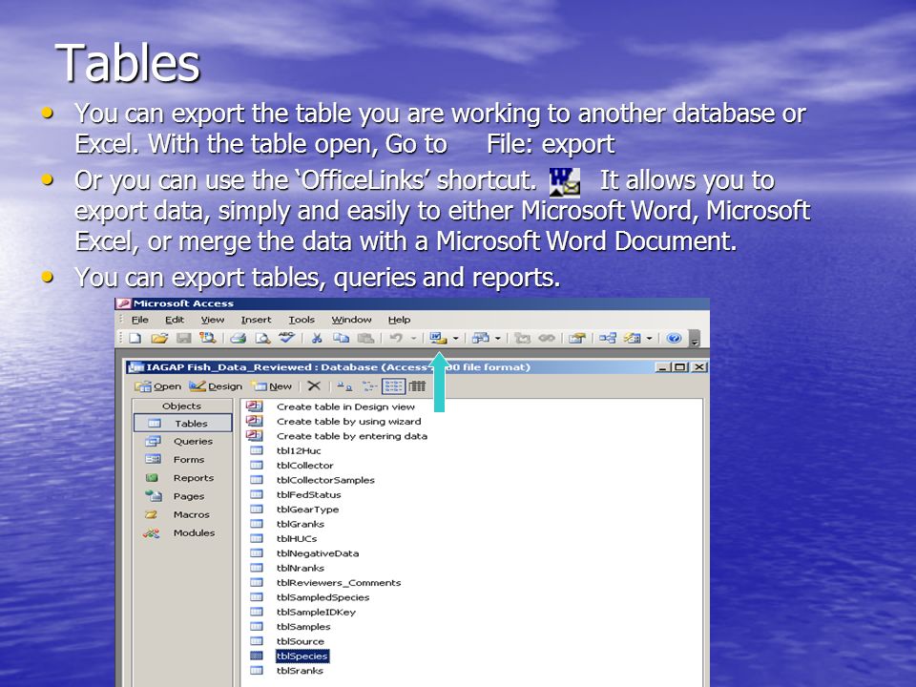Screen dimensions: 916x687
Task: Expand the New Object dropdown arrow
Action: 649,338
